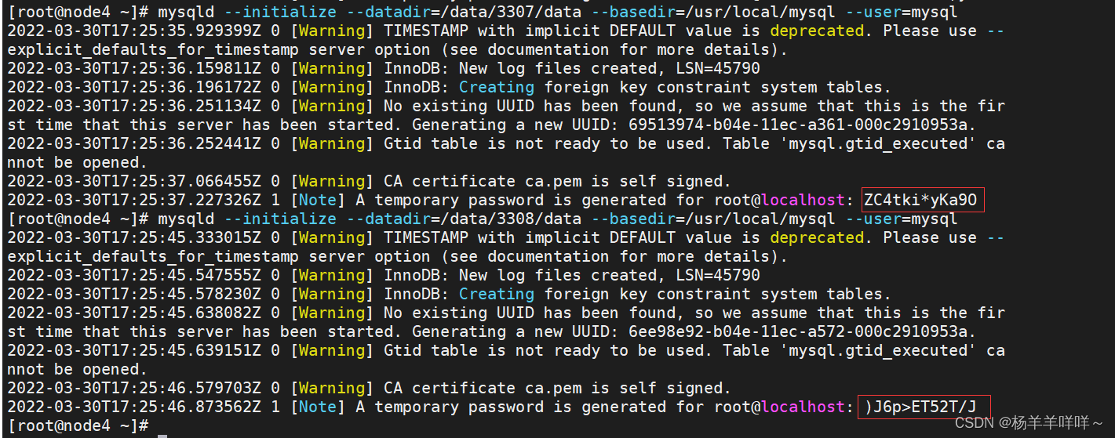
Task: Click timestamp 2022-03-30T17:25:45.547555Z
Action: (134, 276)
